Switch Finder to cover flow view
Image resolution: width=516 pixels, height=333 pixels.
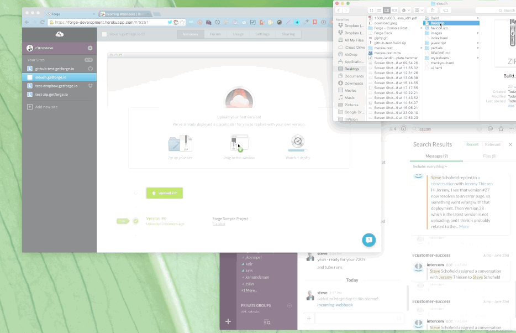click(x=394, y=10)
